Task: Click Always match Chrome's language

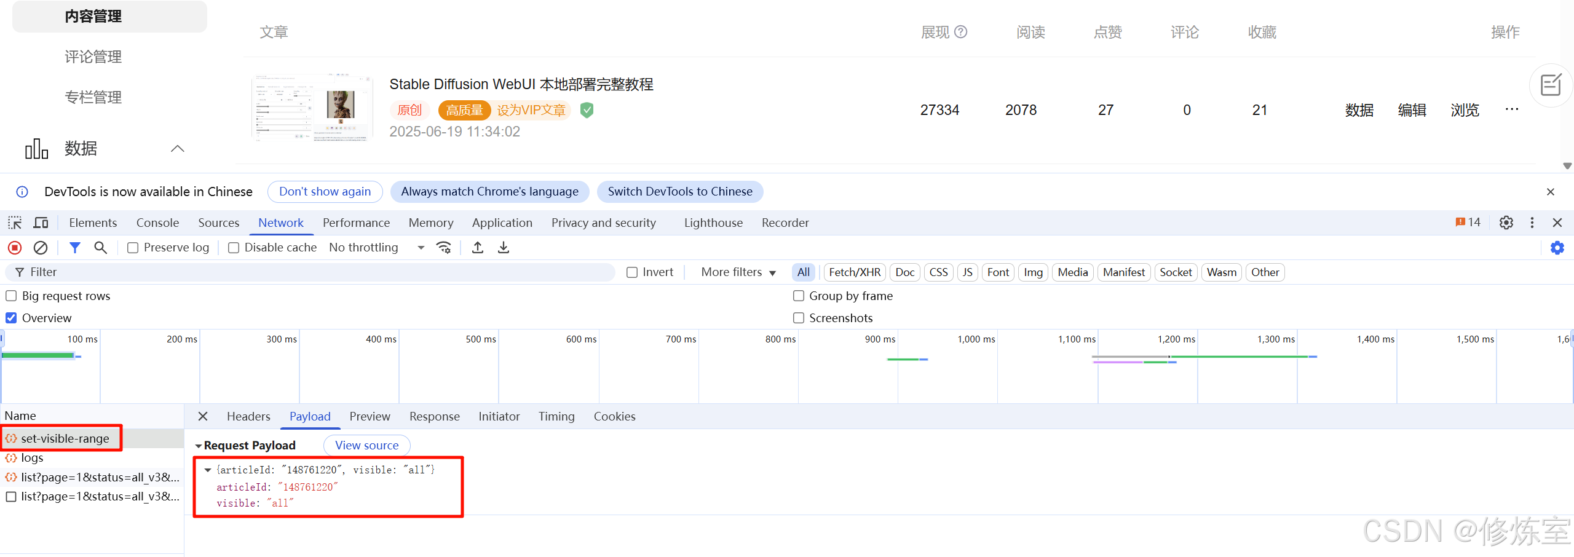Action: [x=489, y=192]
